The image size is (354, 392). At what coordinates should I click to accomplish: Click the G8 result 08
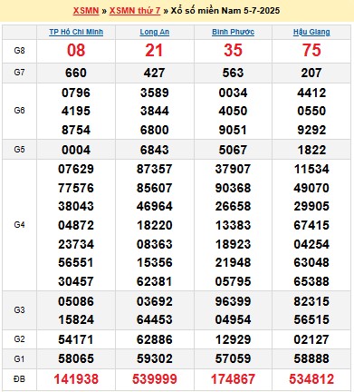[76, 50]
